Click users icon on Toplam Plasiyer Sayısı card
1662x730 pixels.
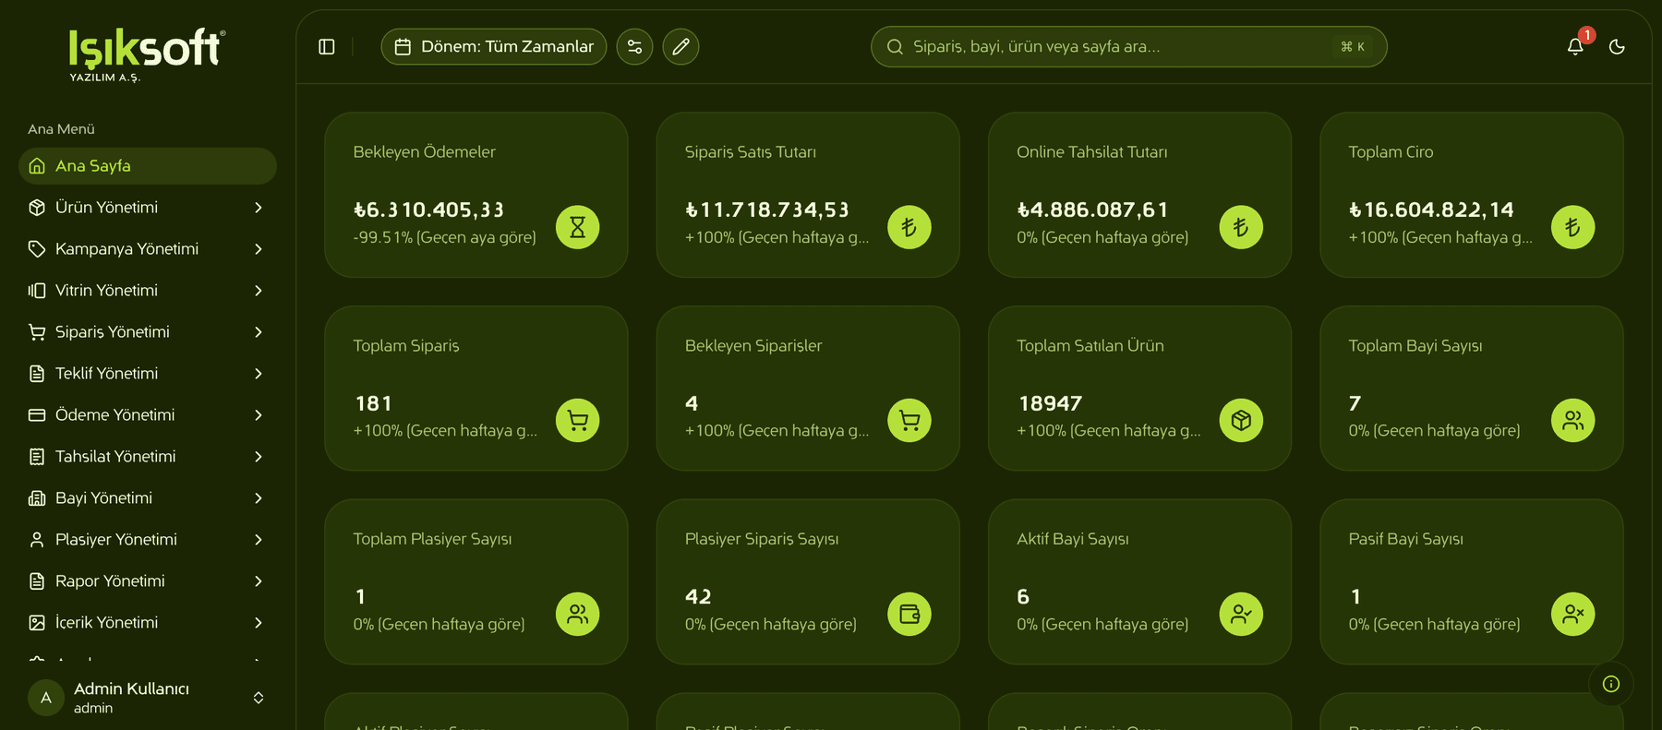click(578, 615)
